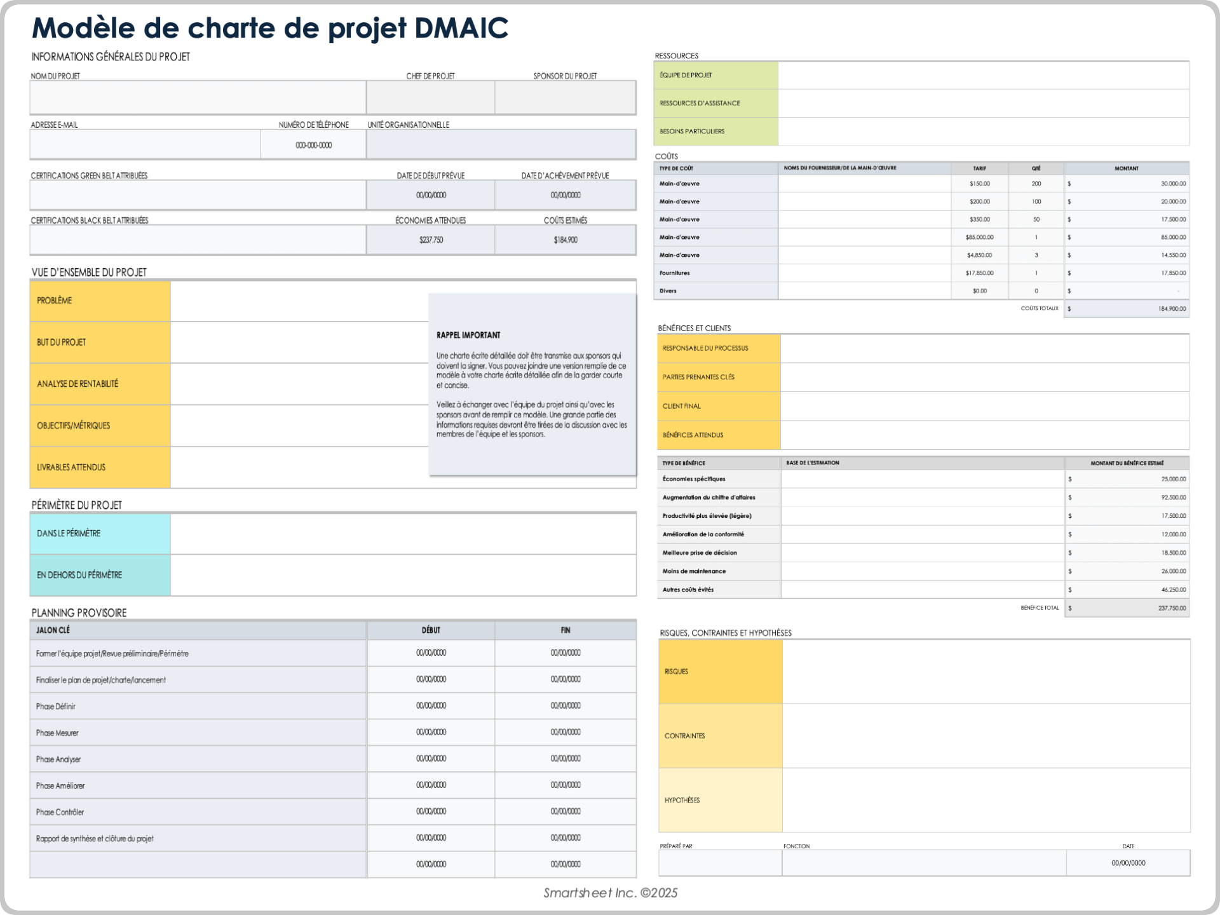
Task: Select the Coûts estimés value $184,900
Action: pos(566,240)
